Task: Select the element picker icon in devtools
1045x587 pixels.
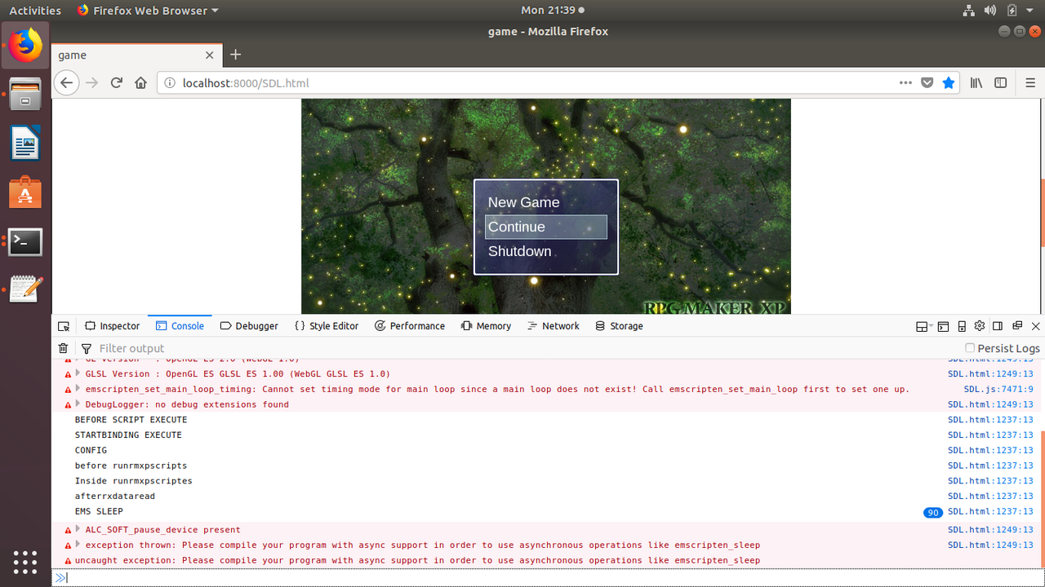Action: click(x=64, y=325)
